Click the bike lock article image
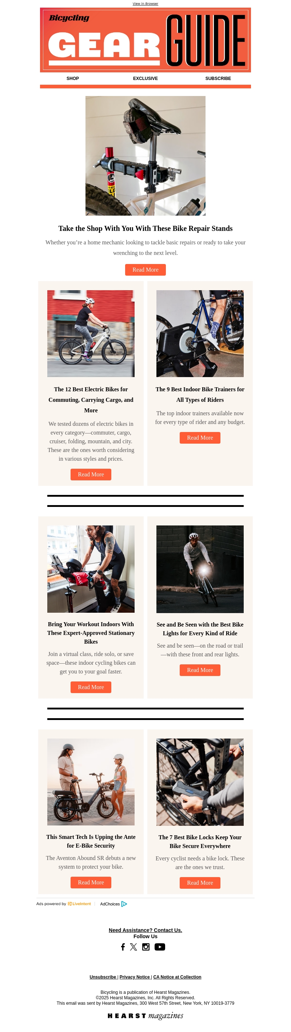291x1032 pixels. click(x=200, y=782)
